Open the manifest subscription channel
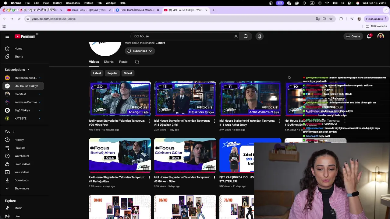Image resolution: width=390 pixels, height=219 pixels. (23, 94)
